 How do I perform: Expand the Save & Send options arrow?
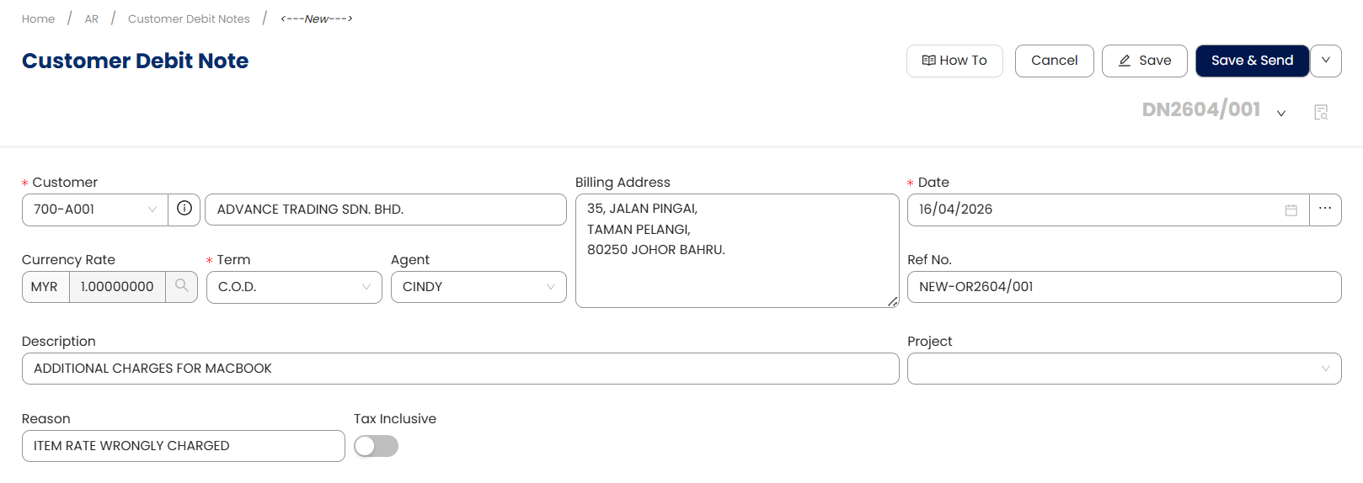[x=1326, y=61]
